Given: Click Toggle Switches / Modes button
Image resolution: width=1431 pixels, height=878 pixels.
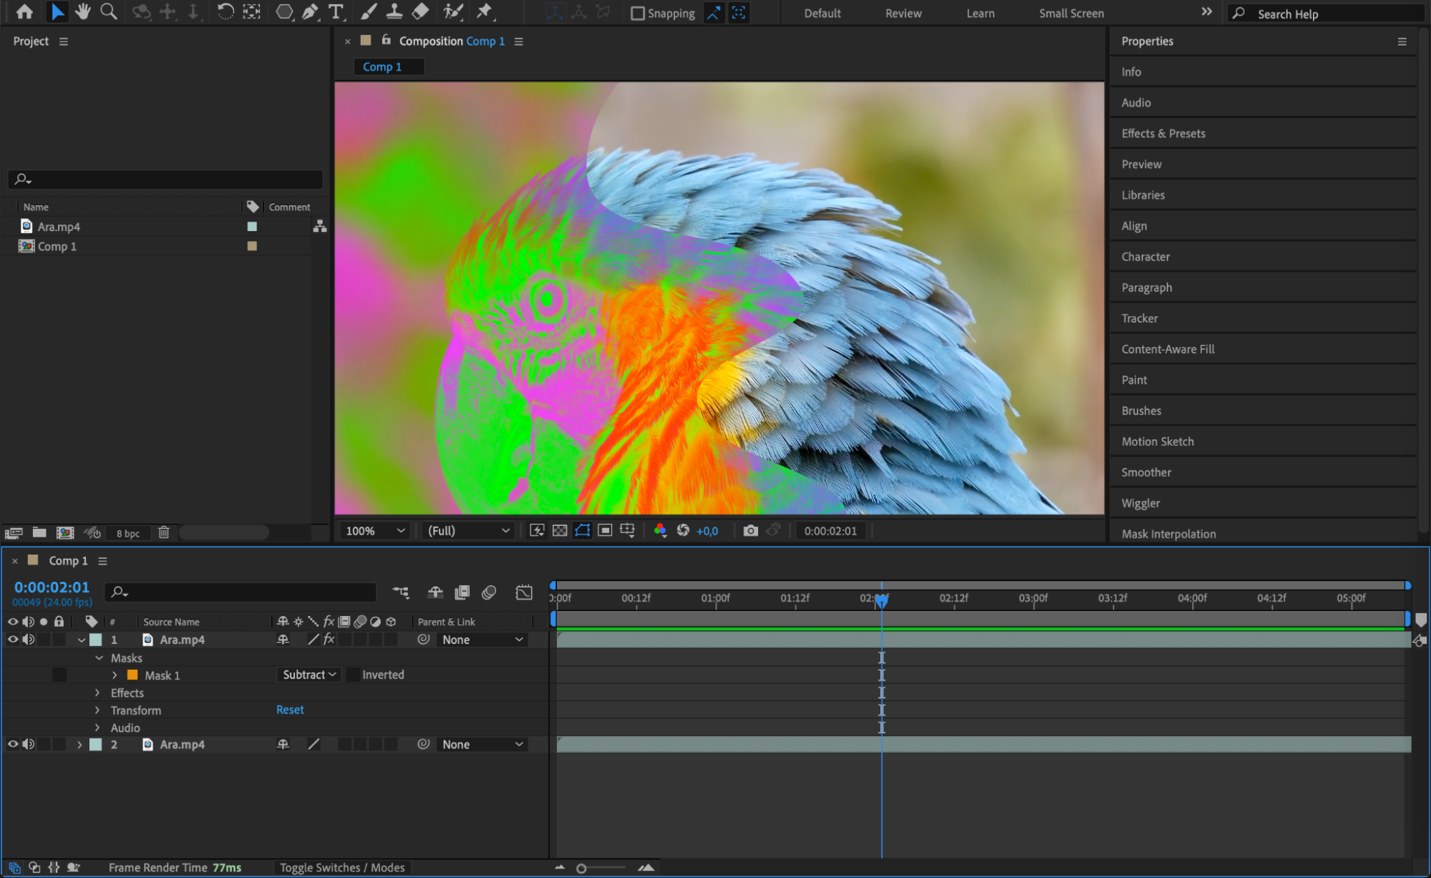Looking at the screenshot, I should coord(341,867).
